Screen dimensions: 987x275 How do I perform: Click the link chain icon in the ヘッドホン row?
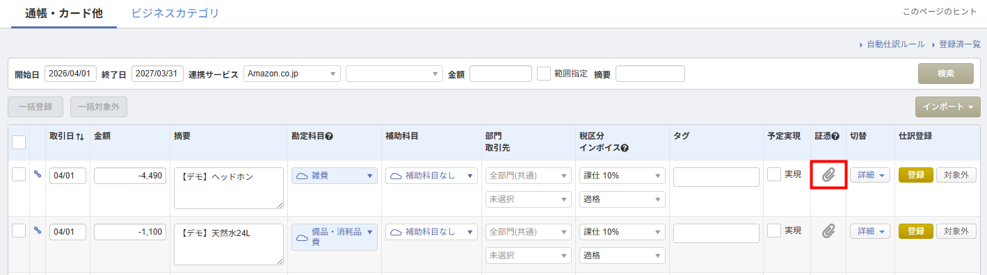pyautogui.click(x=38, y=174)
